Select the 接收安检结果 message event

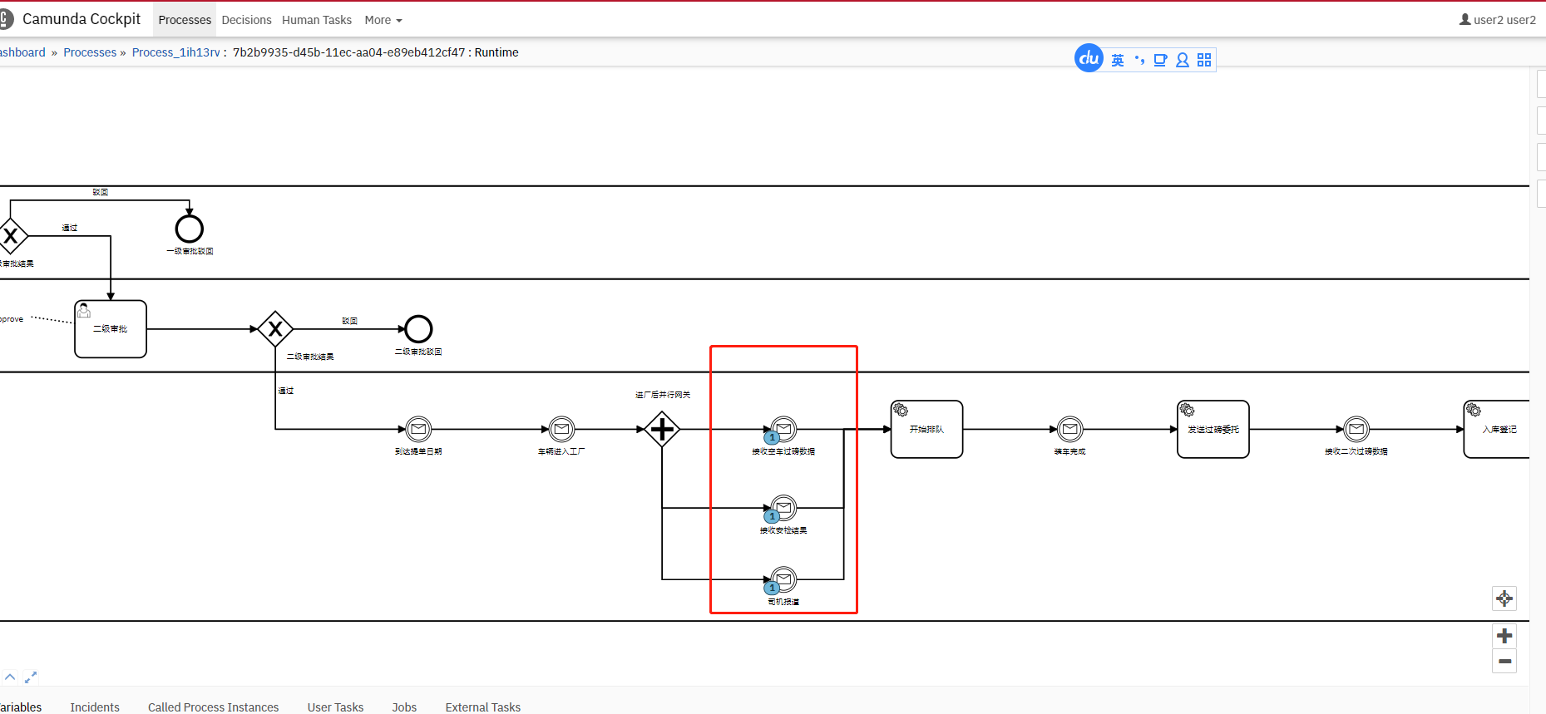tap(783, 508)
